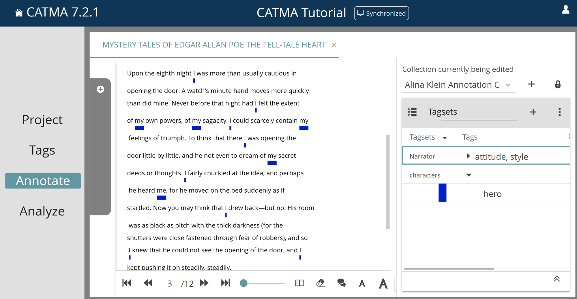Open the Tagsets more options menu
Image resolution: width=577 pixels, height=299 pixels.
pos(559,112)
